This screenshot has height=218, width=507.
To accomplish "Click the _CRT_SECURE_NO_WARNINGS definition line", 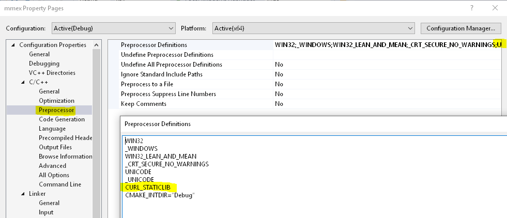I will [167, 164].
